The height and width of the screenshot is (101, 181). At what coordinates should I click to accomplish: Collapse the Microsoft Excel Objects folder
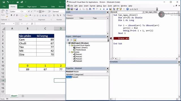70,45
